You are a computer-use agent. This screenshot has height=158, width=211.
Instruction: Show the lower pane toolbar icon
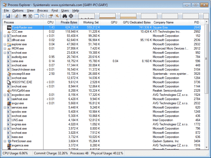tap(36, 16)
